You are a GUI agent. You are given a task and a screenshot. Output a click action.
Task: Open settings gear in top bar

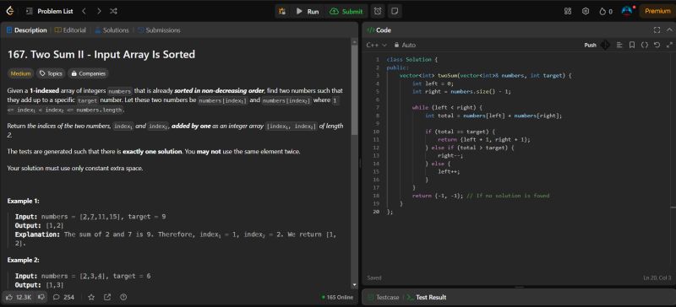coord(586,11)
